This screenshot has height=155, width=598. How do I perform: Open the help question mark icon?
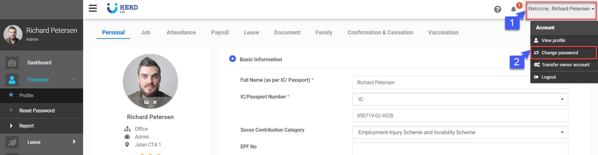(x=497, y=9)
